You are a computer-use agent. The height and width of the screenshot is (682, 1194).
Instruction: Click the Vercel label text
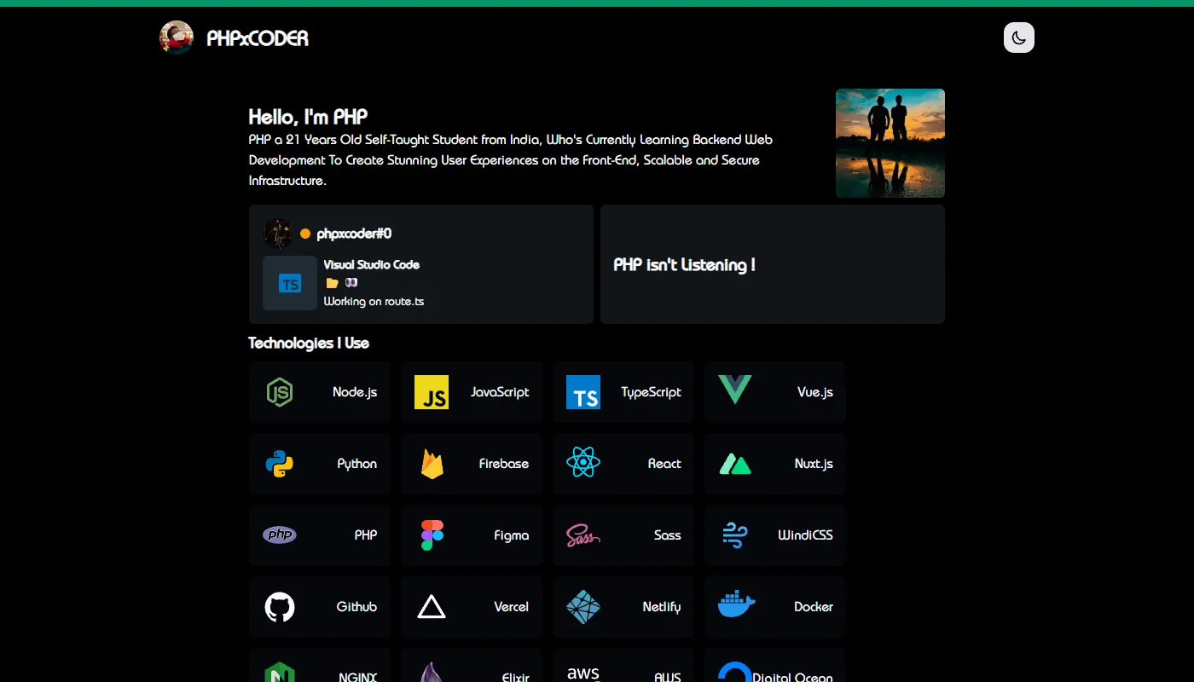(x=512, y=607)
